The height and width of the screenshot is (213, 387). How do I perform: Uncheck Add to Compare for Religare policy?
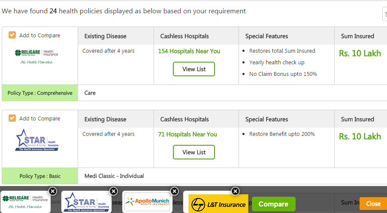tap(12, 35)
